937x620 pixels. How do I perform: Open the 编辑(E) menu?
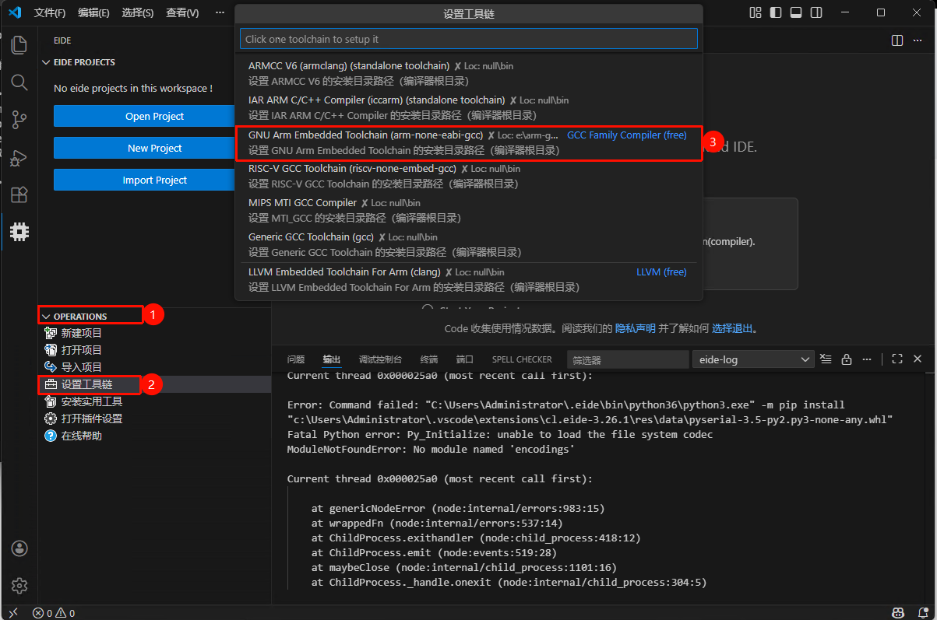click(x=93, y=13)
